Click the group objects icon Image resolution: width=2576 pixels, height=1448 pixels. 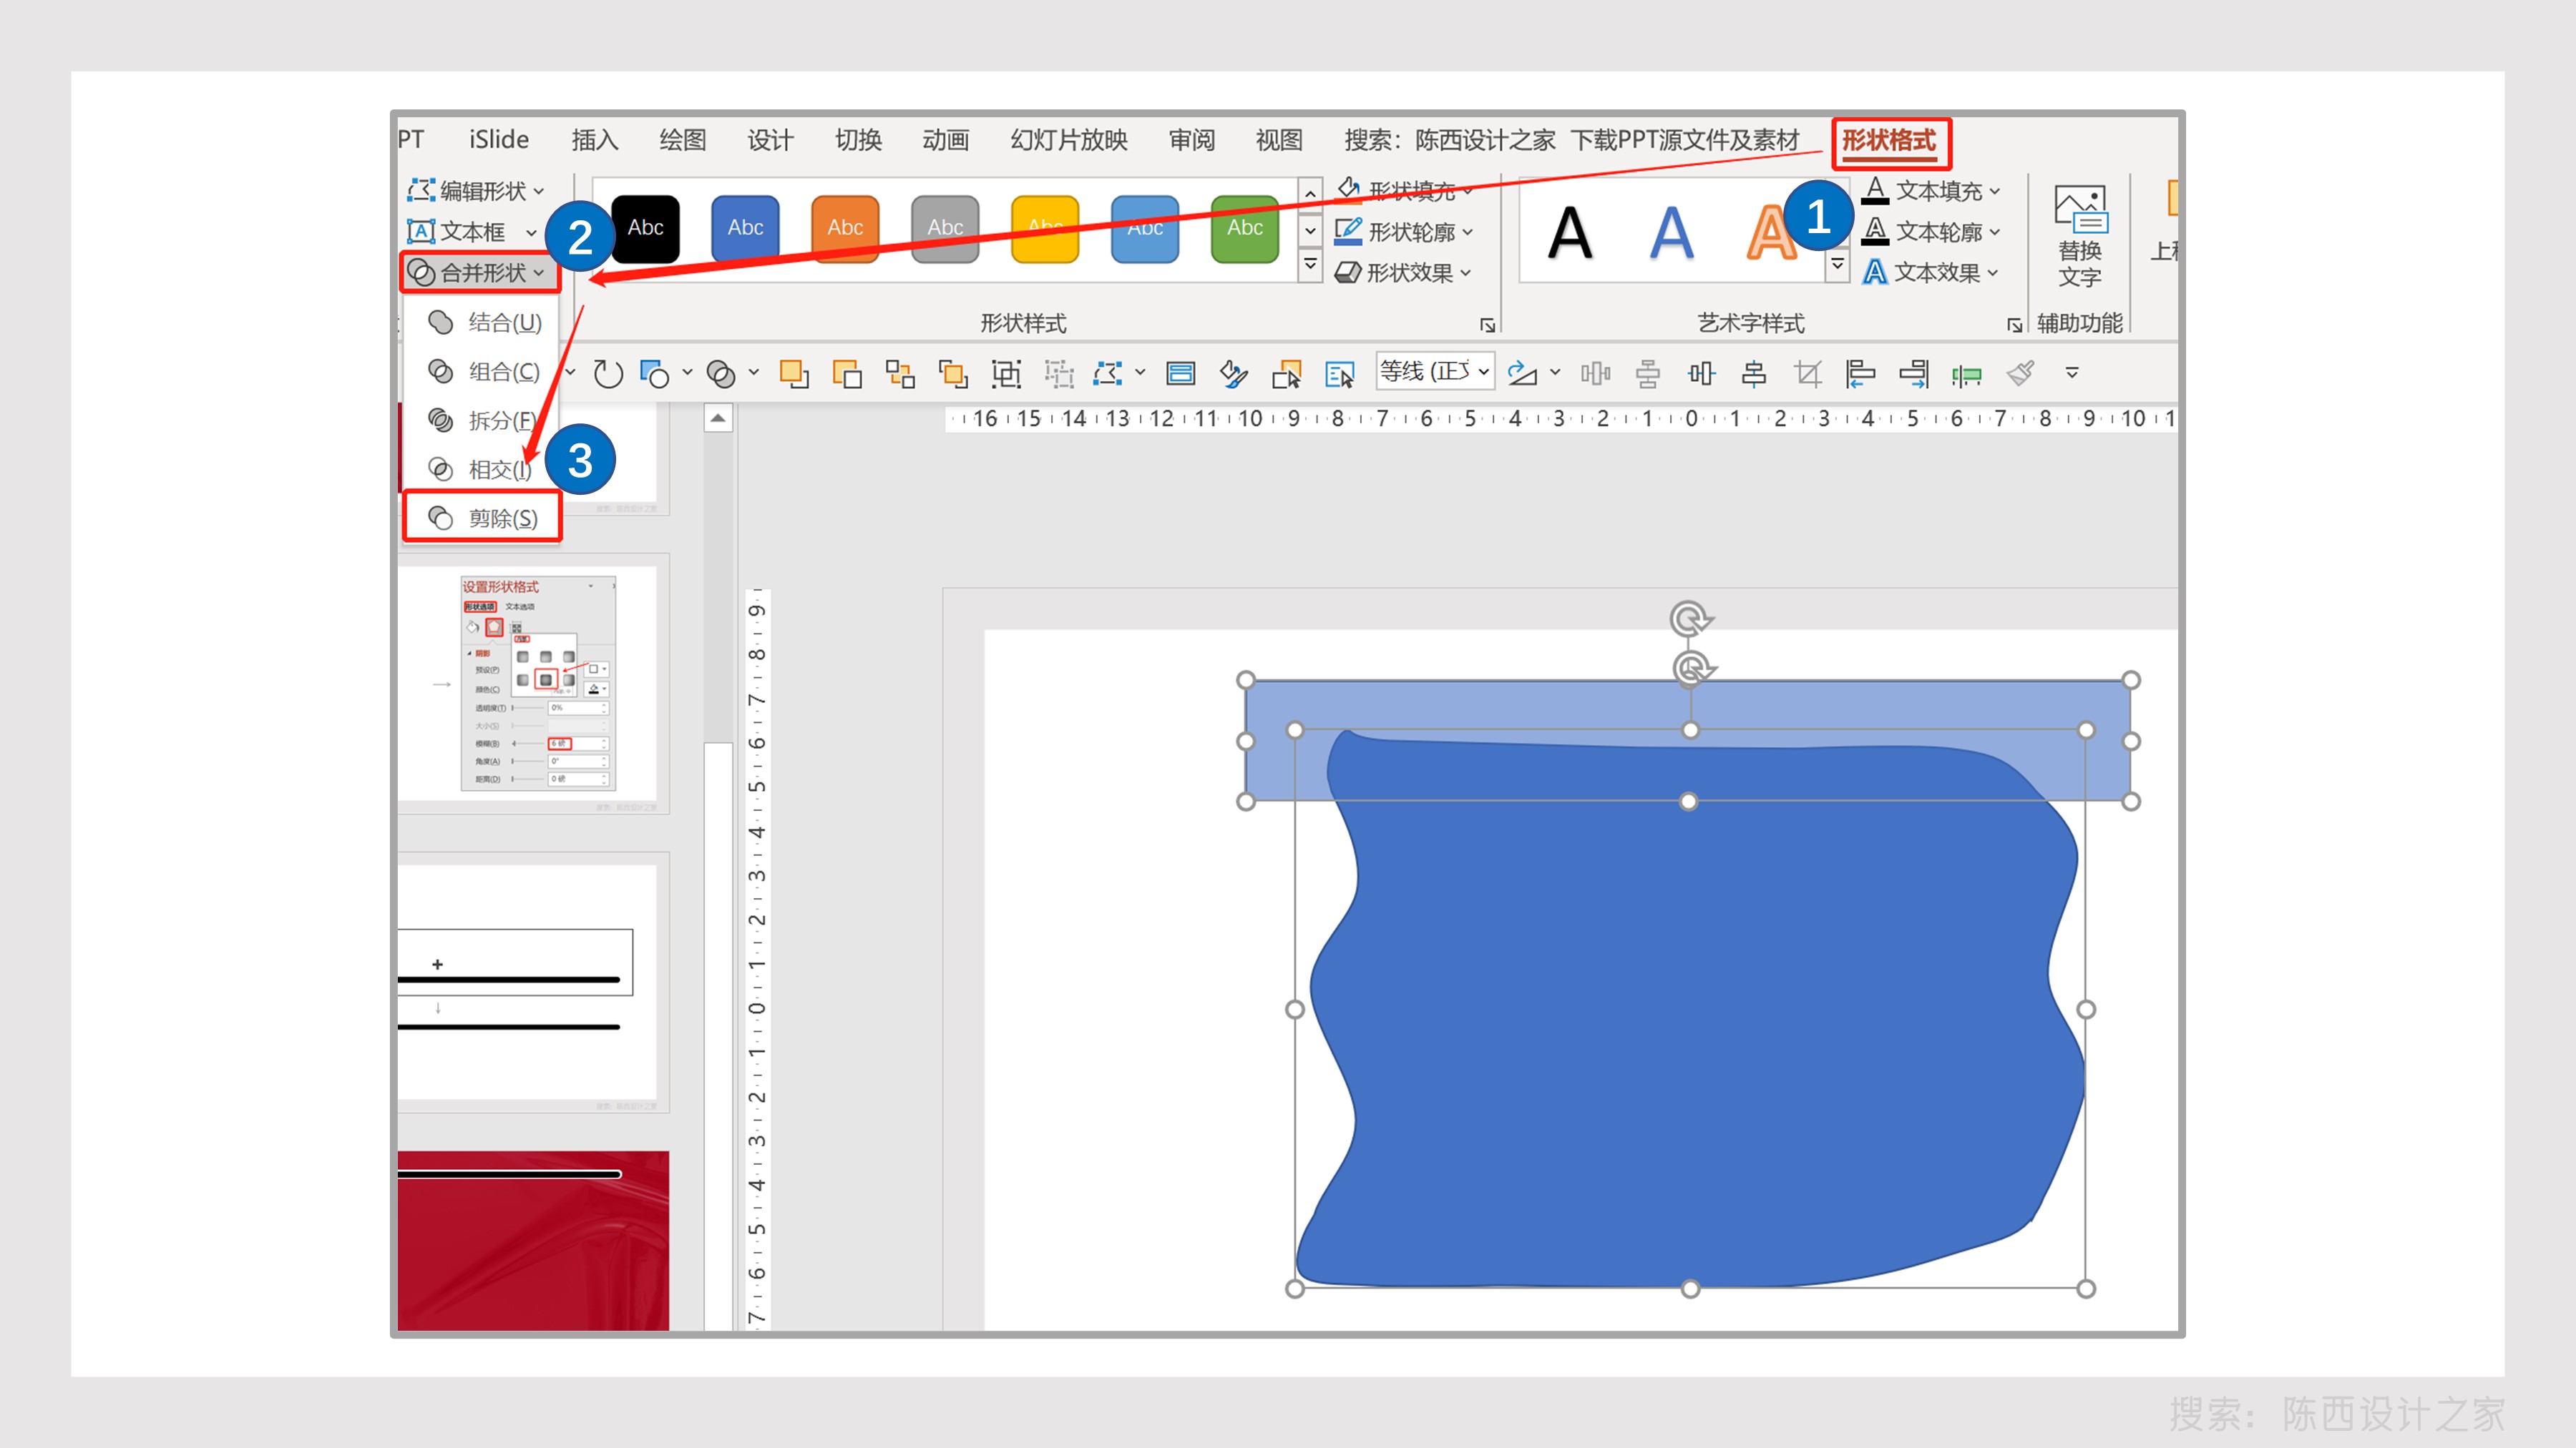pos(1005,374)
